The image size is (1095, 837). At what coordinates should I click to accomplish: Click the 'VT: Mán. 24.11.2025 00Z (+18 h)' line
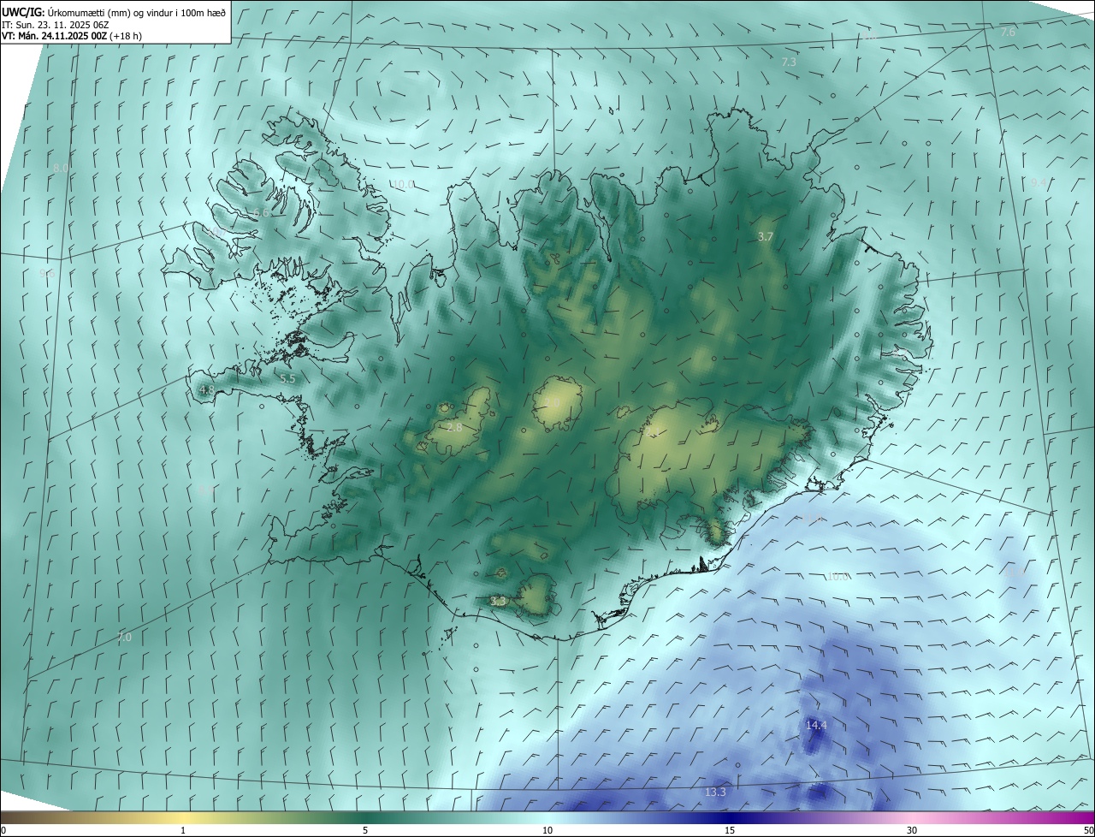pos(72,36)
